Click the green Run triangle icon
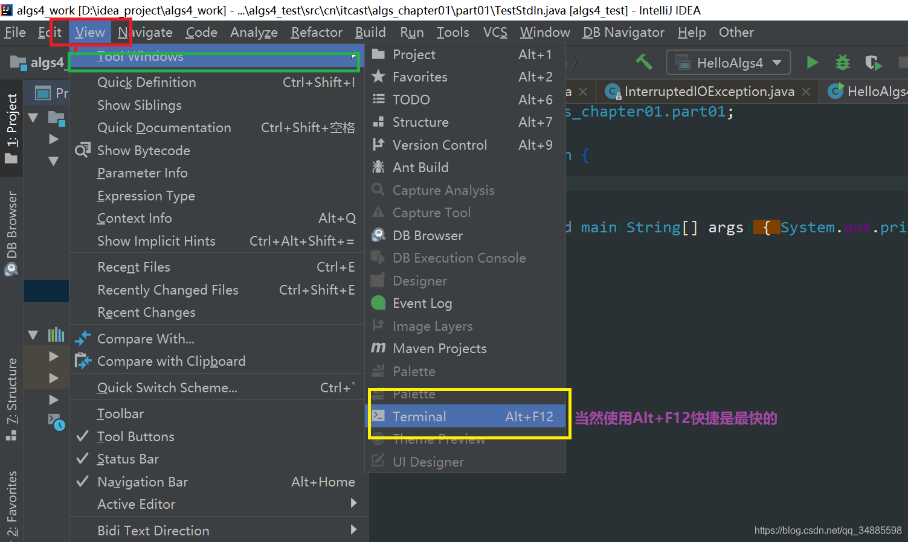This screenshot has width=908, height=542. coord(813,62)
